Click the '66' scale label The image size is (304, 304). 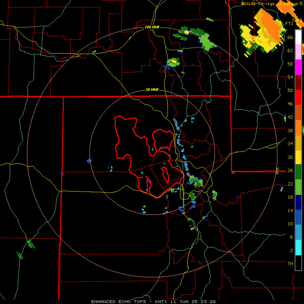290,37
